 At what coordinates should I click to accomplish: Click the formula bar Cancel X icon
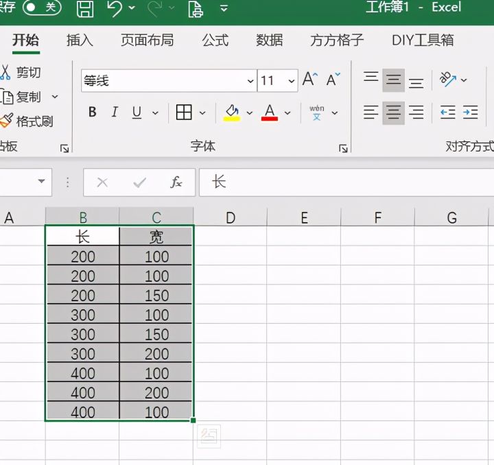[102, 182]
